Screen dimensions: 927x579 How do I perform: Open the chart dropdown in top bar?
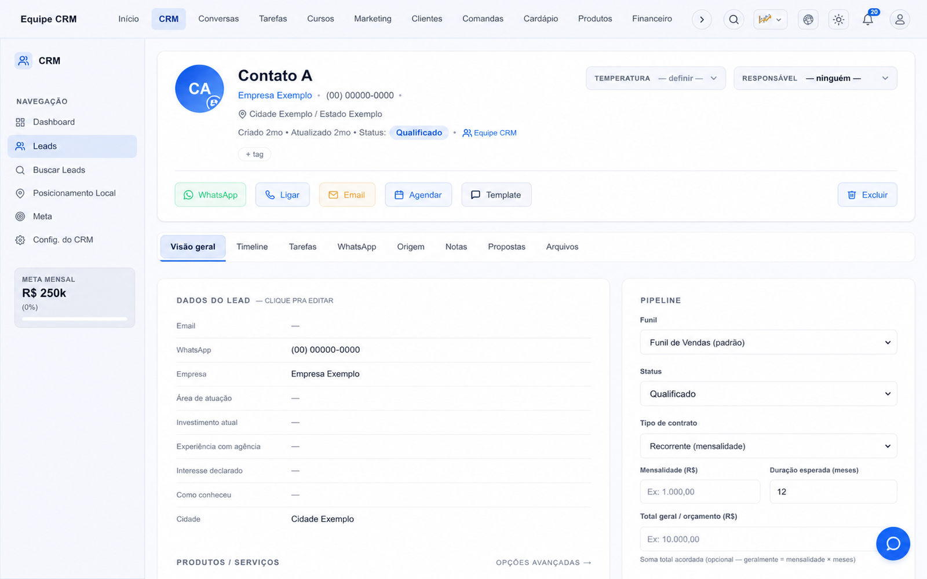[770, 20]
